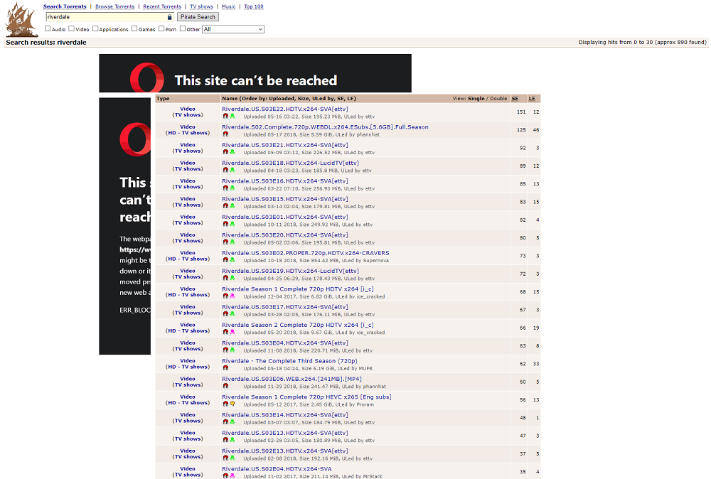Open Riverdale - The Complete Third Season (720p)
The width and height of the screenshot is (711, 479).
290,361
